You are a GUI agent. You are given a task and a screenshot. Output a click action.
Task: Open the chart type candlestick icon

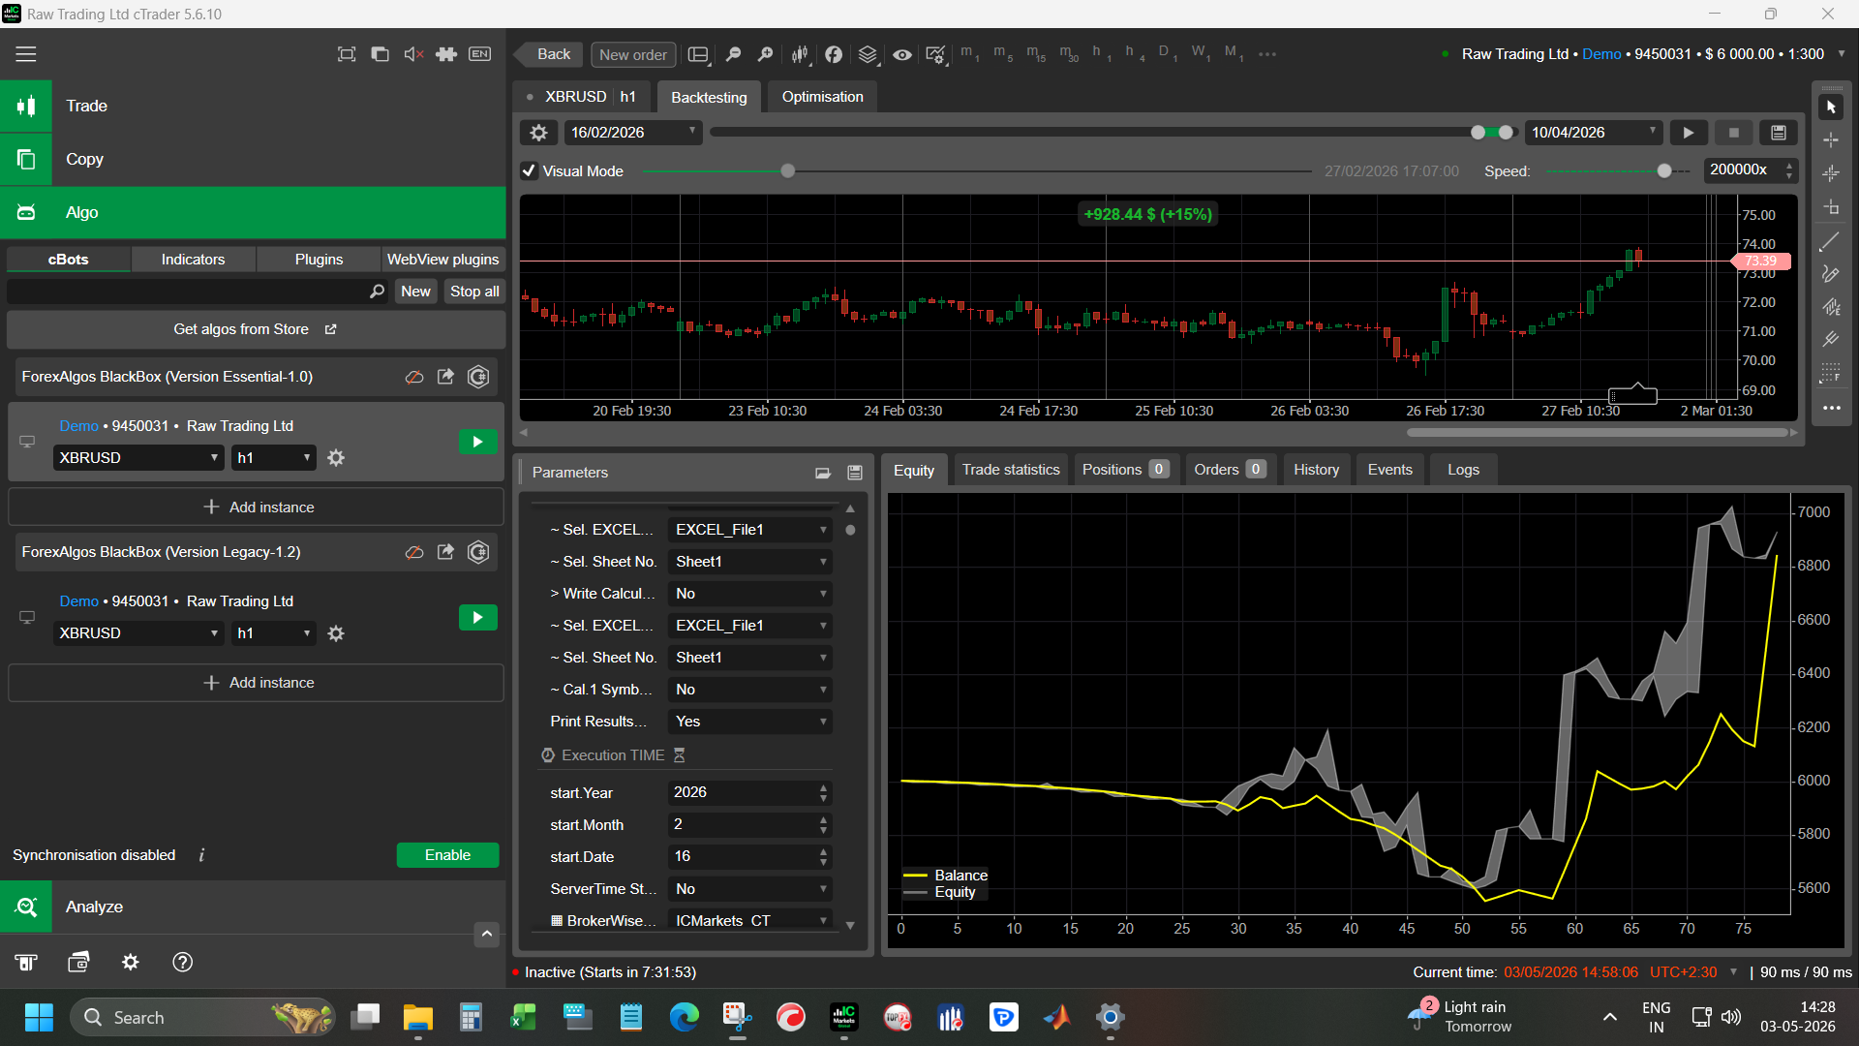coord(800,54)
